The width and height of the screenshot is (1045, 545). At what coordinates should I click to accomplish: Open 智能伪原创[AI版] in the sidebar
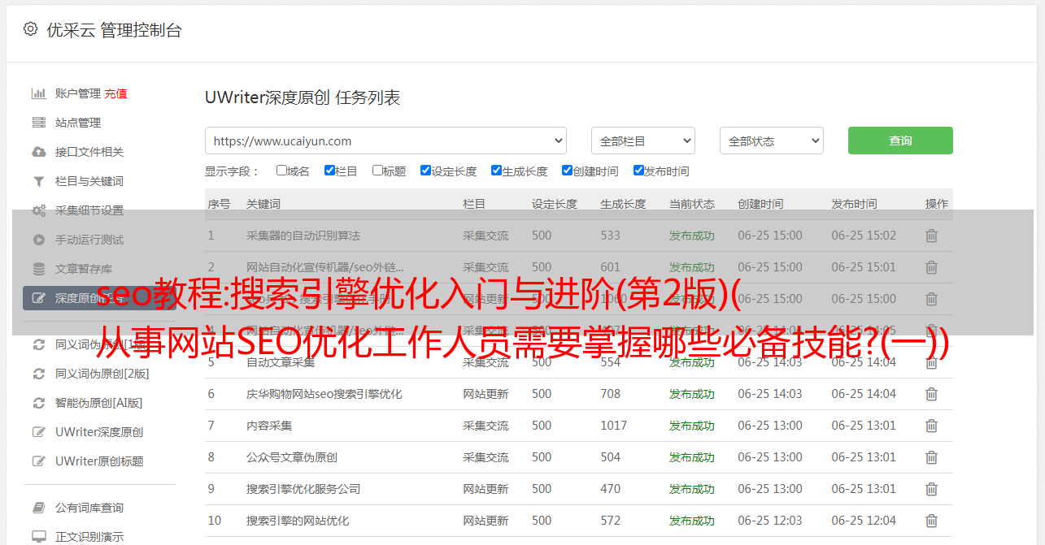pos(98,403)
